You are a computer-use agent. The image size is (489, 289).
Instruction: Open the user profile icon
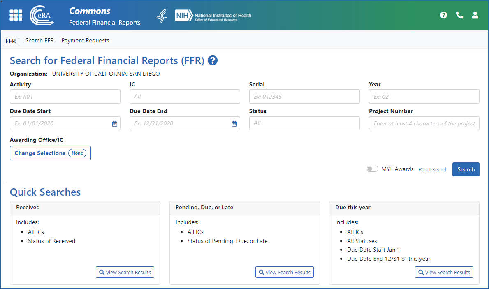click(475, 15)
